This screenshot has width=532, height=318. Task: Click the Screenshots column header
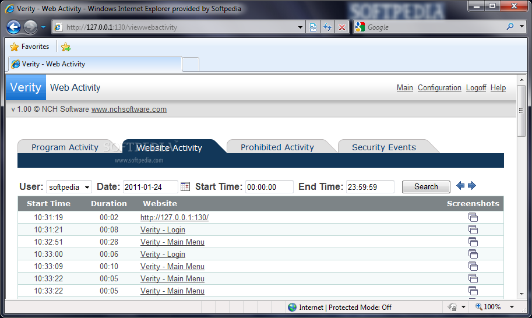(473, 204)
